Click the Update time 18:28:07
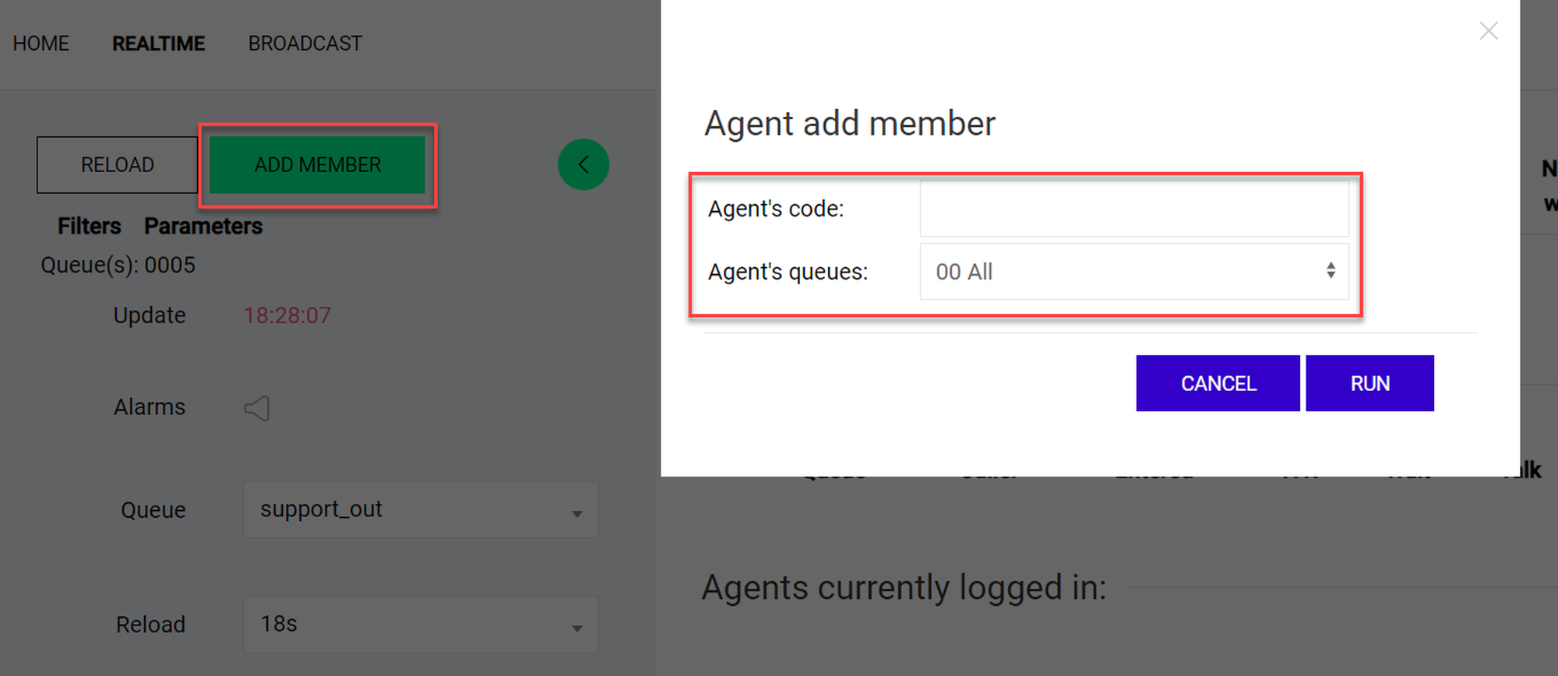The image size is (1558, 676). [x=287, y=315]
